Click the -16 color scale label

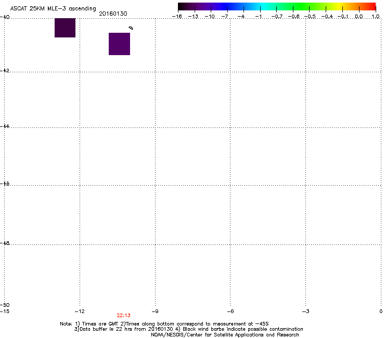(177, 17)
